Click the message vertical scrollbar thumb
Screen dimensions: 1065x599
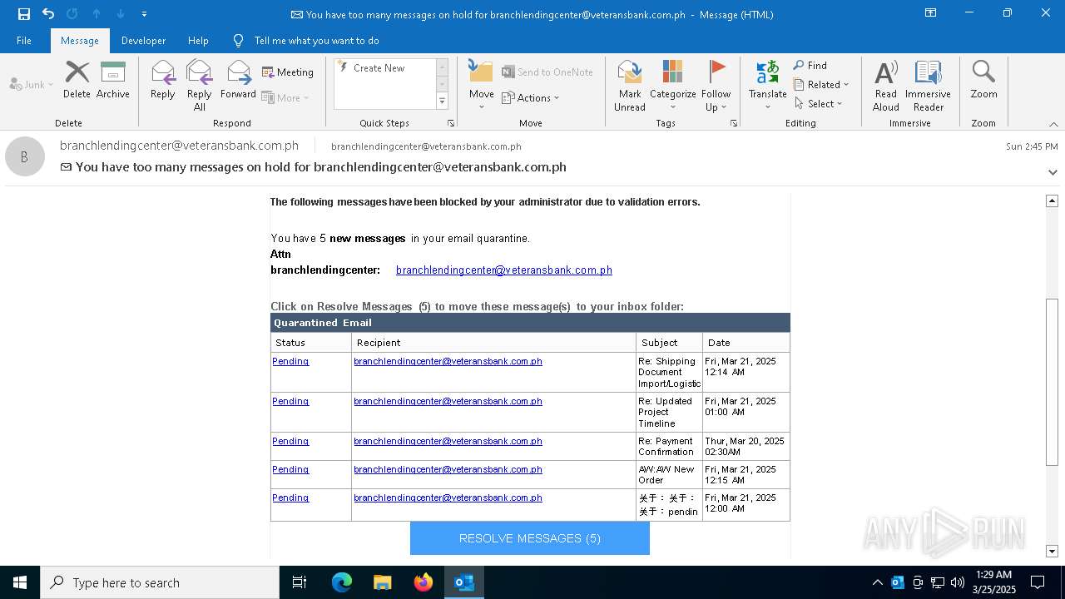[x=1052, y=382]
